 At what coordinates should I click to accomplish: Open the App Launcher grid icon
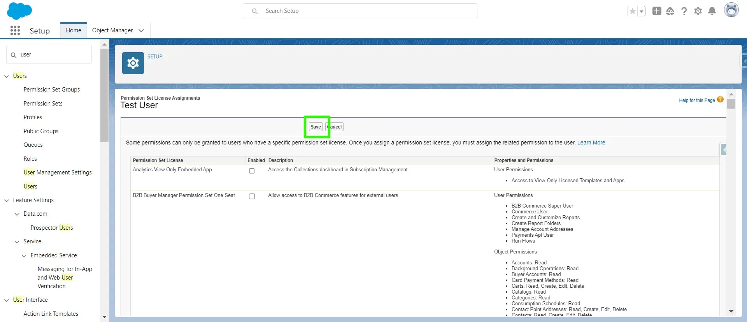point(15,30)
